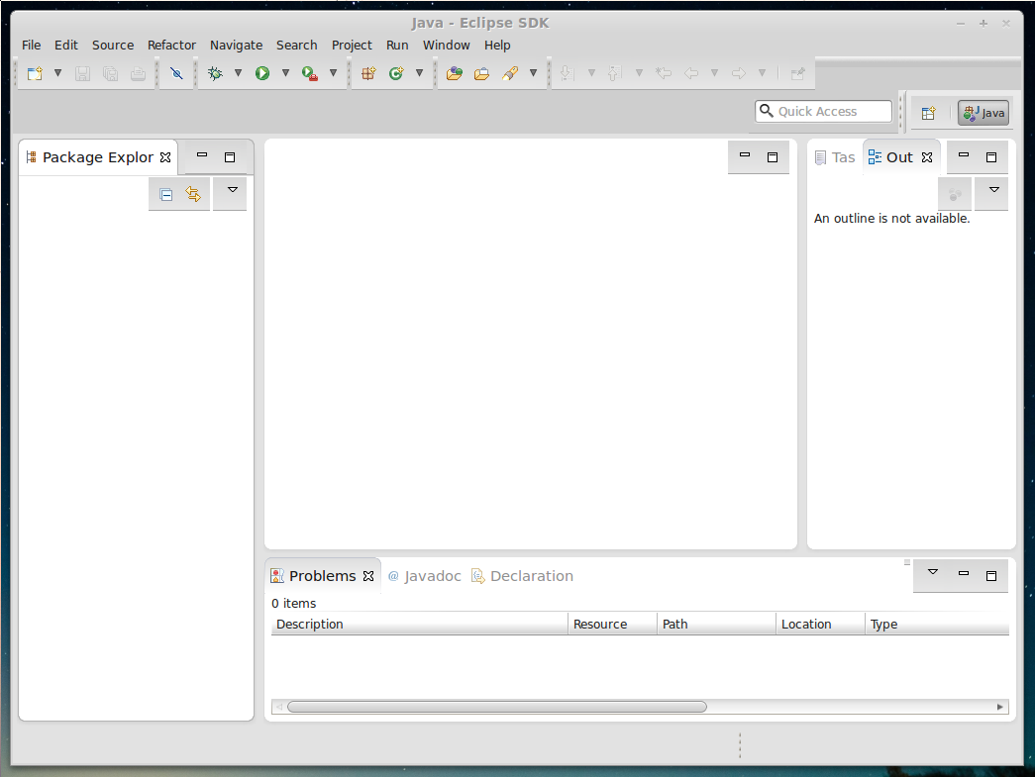Minimize the editor area
The image size is (1035, 777).
pyautogui.click(x=745, y=155)
